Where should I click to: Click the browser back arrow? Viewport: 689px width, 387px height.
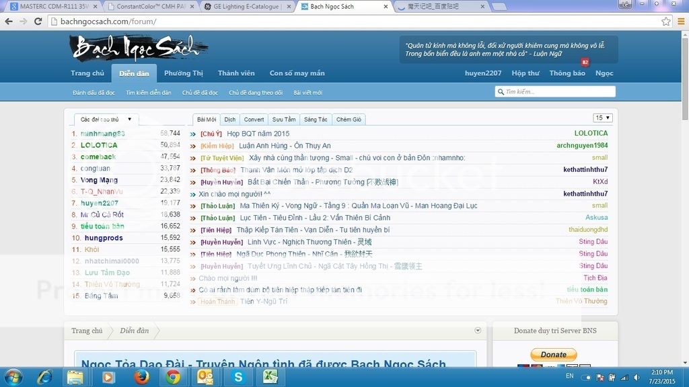[x=9, y=21]
